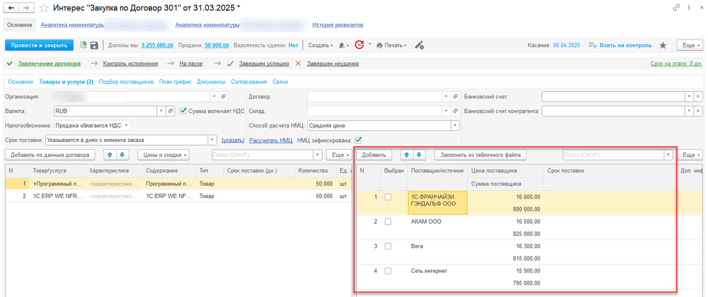Go back with the left arrow button

coord(11,8)
